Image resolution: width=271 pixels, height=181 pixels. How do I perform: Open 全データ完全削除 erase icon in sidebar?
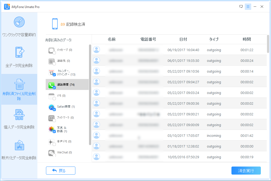(x=19, y=52)
